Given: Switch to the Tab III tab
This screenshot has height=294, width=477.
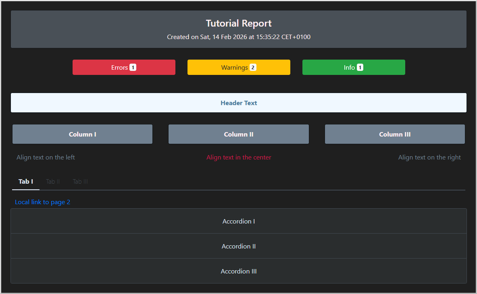Looking at the screenshot, I should pos(80,182).
